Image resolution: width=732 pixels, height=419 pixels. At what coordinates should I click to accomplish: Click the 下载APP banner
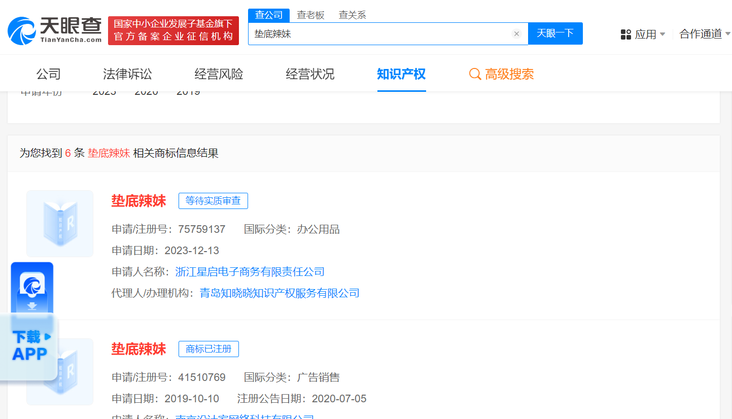[29, 346]
